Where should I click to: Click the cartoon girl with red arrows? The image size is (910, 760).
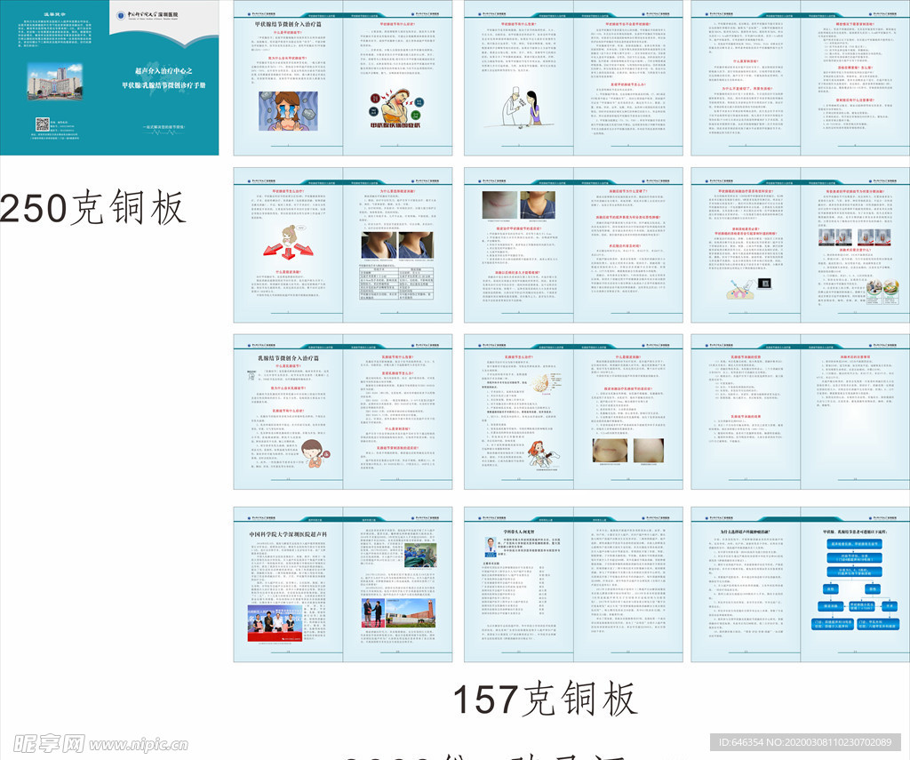[289, 243]
